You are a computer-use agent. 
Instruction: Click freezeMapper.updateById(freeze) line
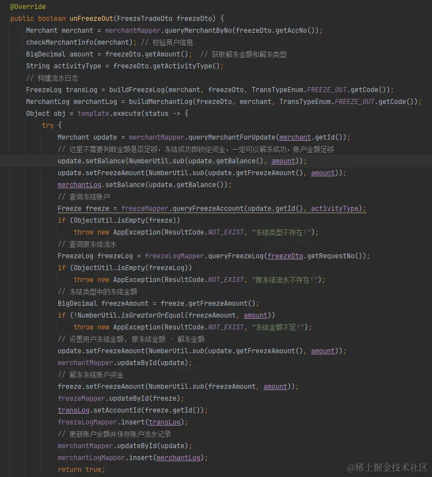[121, 398]
